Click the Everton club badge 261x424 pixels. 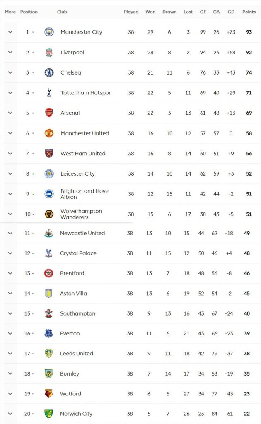[49, 333]
